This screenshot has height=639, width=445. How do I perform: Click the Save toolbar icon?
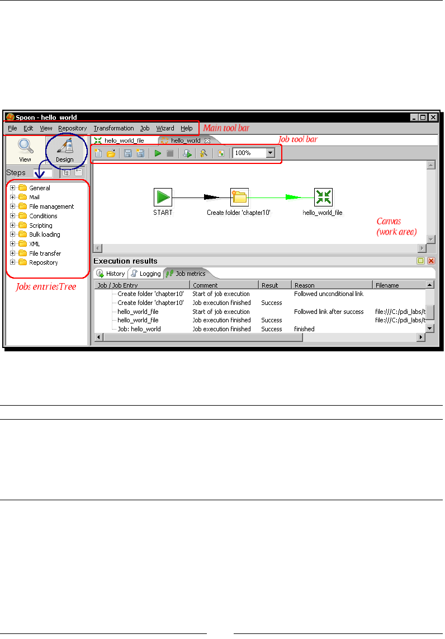click(x=128, y=154)
